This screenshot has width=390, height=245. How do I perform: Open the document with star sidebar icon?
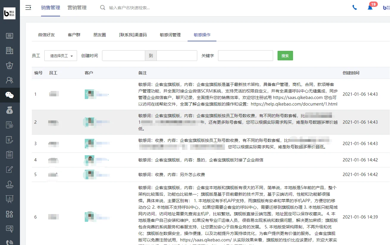10,125
